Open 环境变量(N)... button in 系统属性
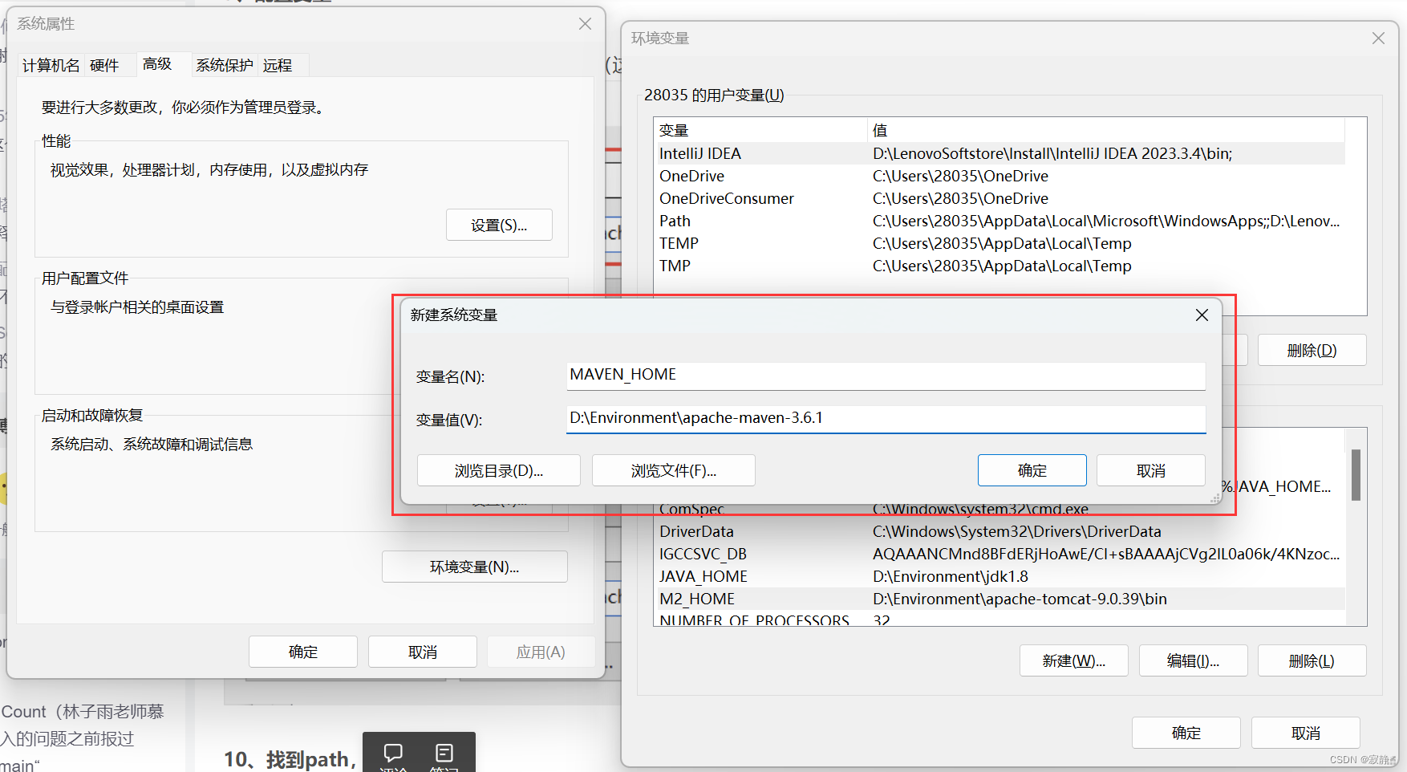Viewport: 1407px width, 772px height. pyautogui.click(x=475, y=567)
